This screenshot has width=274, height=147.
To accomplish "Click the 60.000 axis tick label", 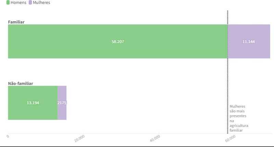I will 231,138.
